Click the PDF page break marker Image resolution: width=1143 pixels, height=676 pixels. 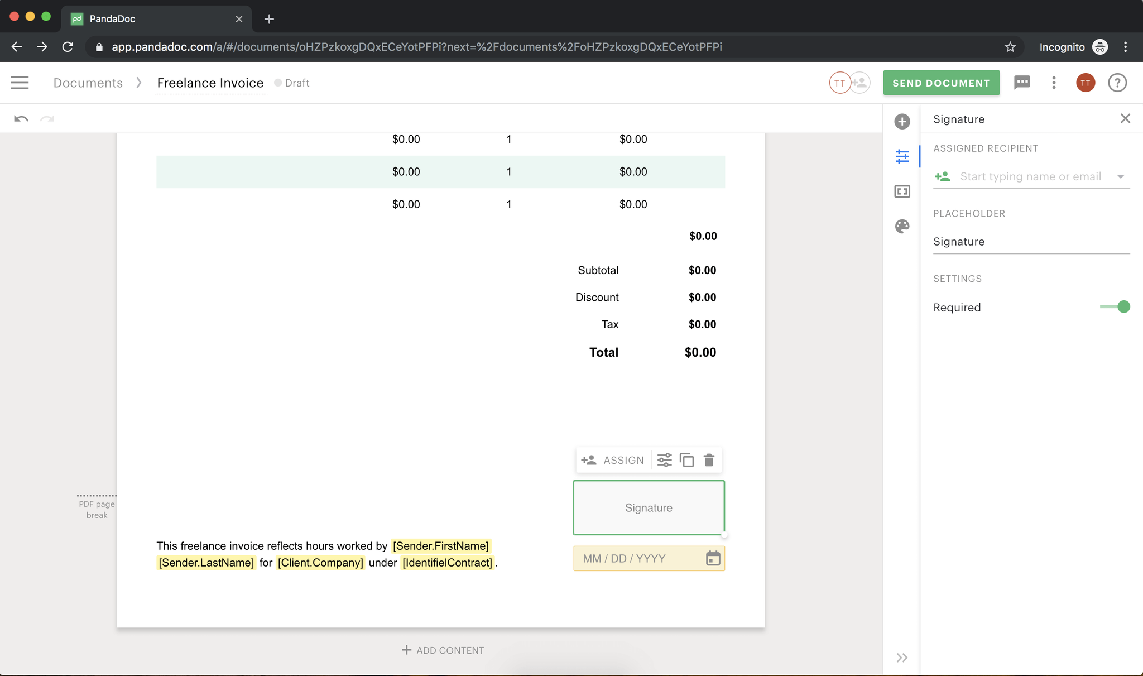coord(97,505)
